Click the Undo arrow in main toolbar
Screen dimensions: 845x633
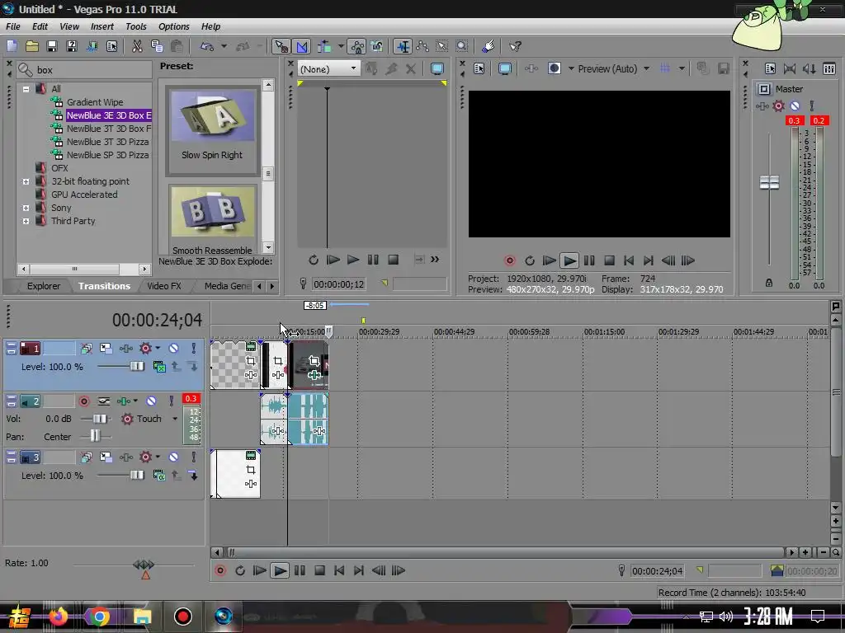tap(207, 46)
